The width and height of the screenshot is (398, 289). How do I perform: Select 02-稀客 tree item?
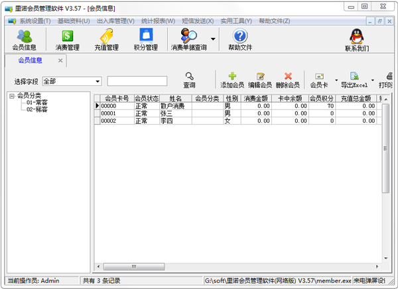tap(37, 109)
